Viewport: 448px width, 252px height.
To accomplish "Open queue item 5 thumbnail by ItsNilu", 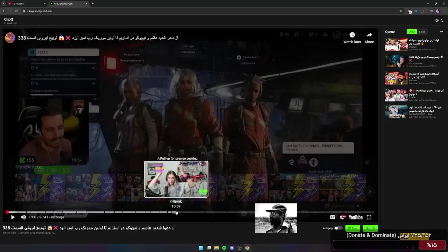I will point(397,95).
